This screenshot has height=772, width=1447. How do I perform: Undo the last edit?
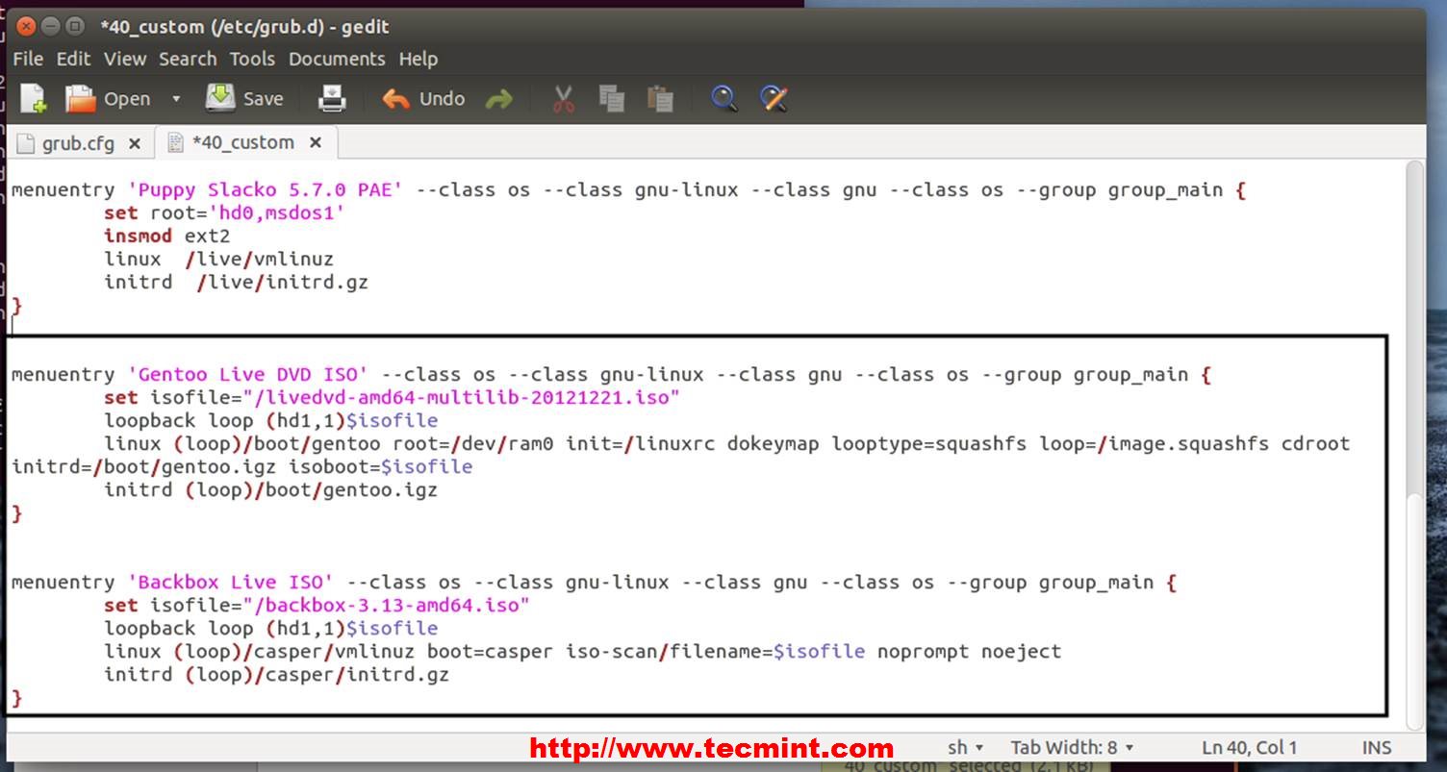pos(423,98)
